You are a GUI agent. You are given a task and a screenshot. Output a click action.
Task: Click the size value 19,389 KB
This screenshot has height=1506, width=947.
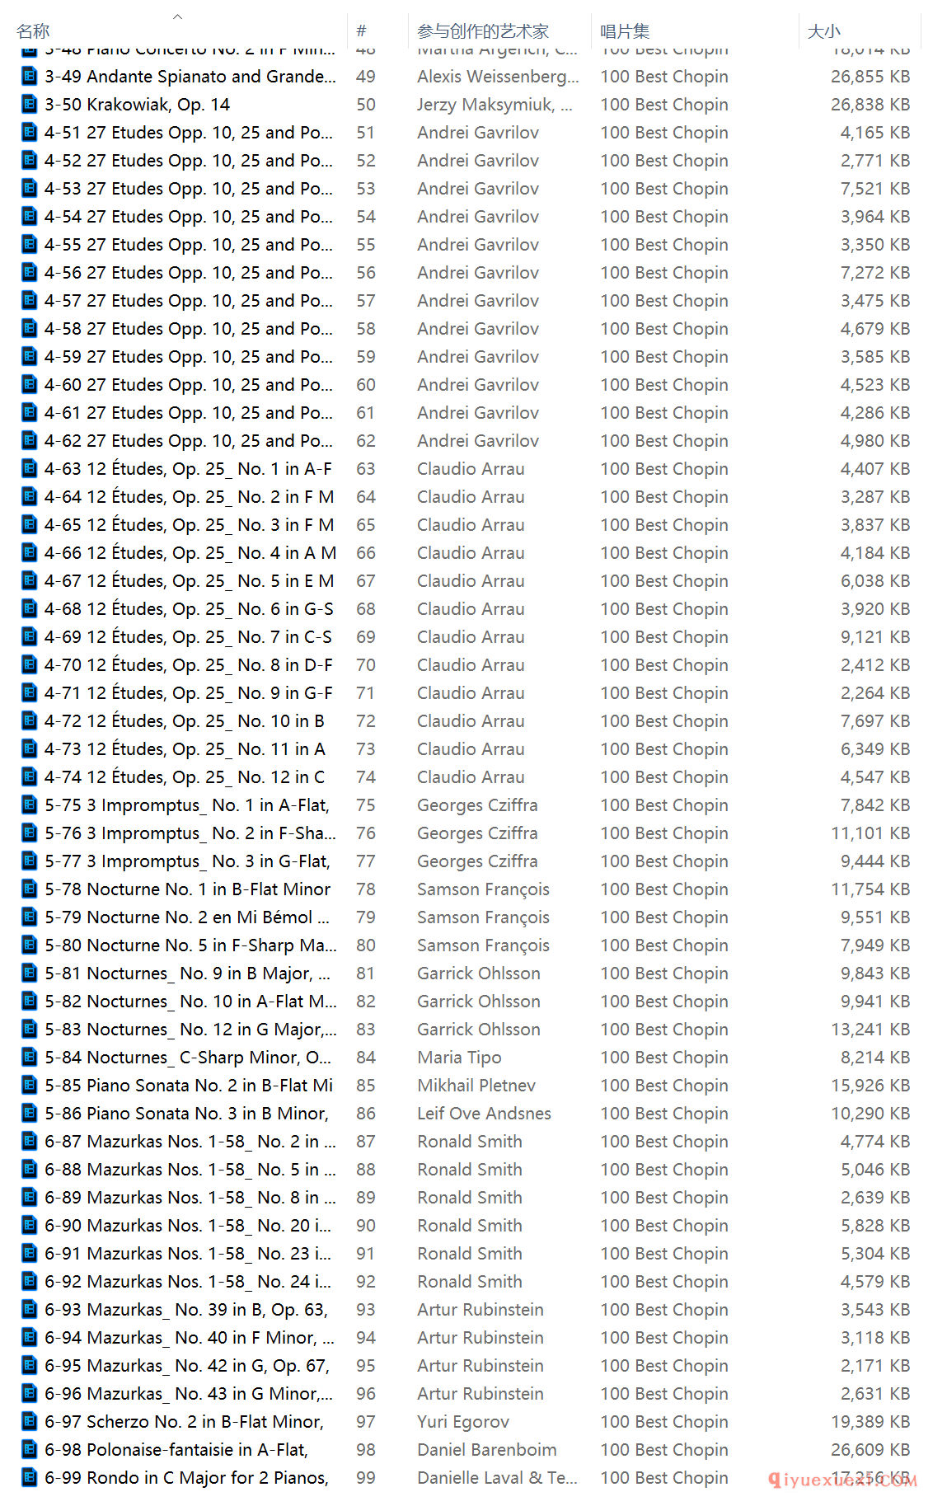click(x=870, y=1422)
